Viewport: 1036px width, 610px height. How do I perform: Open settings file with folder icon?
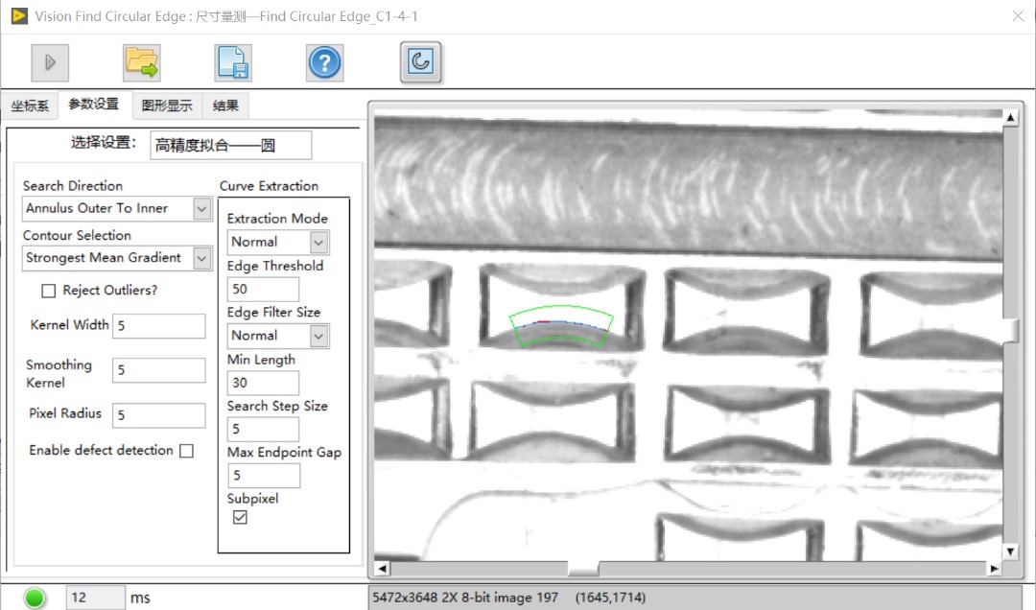(x=141, y=62)
